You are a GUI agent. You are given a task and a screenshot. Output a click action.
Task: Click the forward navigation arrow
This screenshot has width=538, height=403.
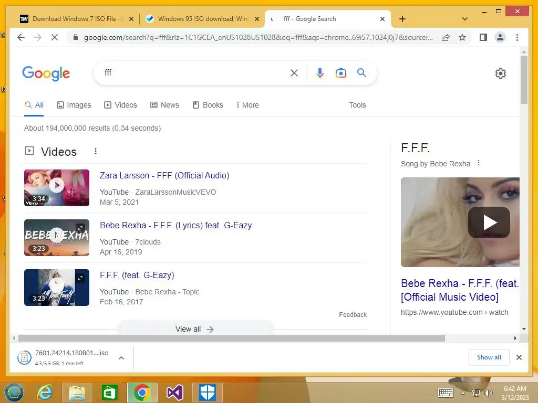click(x=38, y=37)
